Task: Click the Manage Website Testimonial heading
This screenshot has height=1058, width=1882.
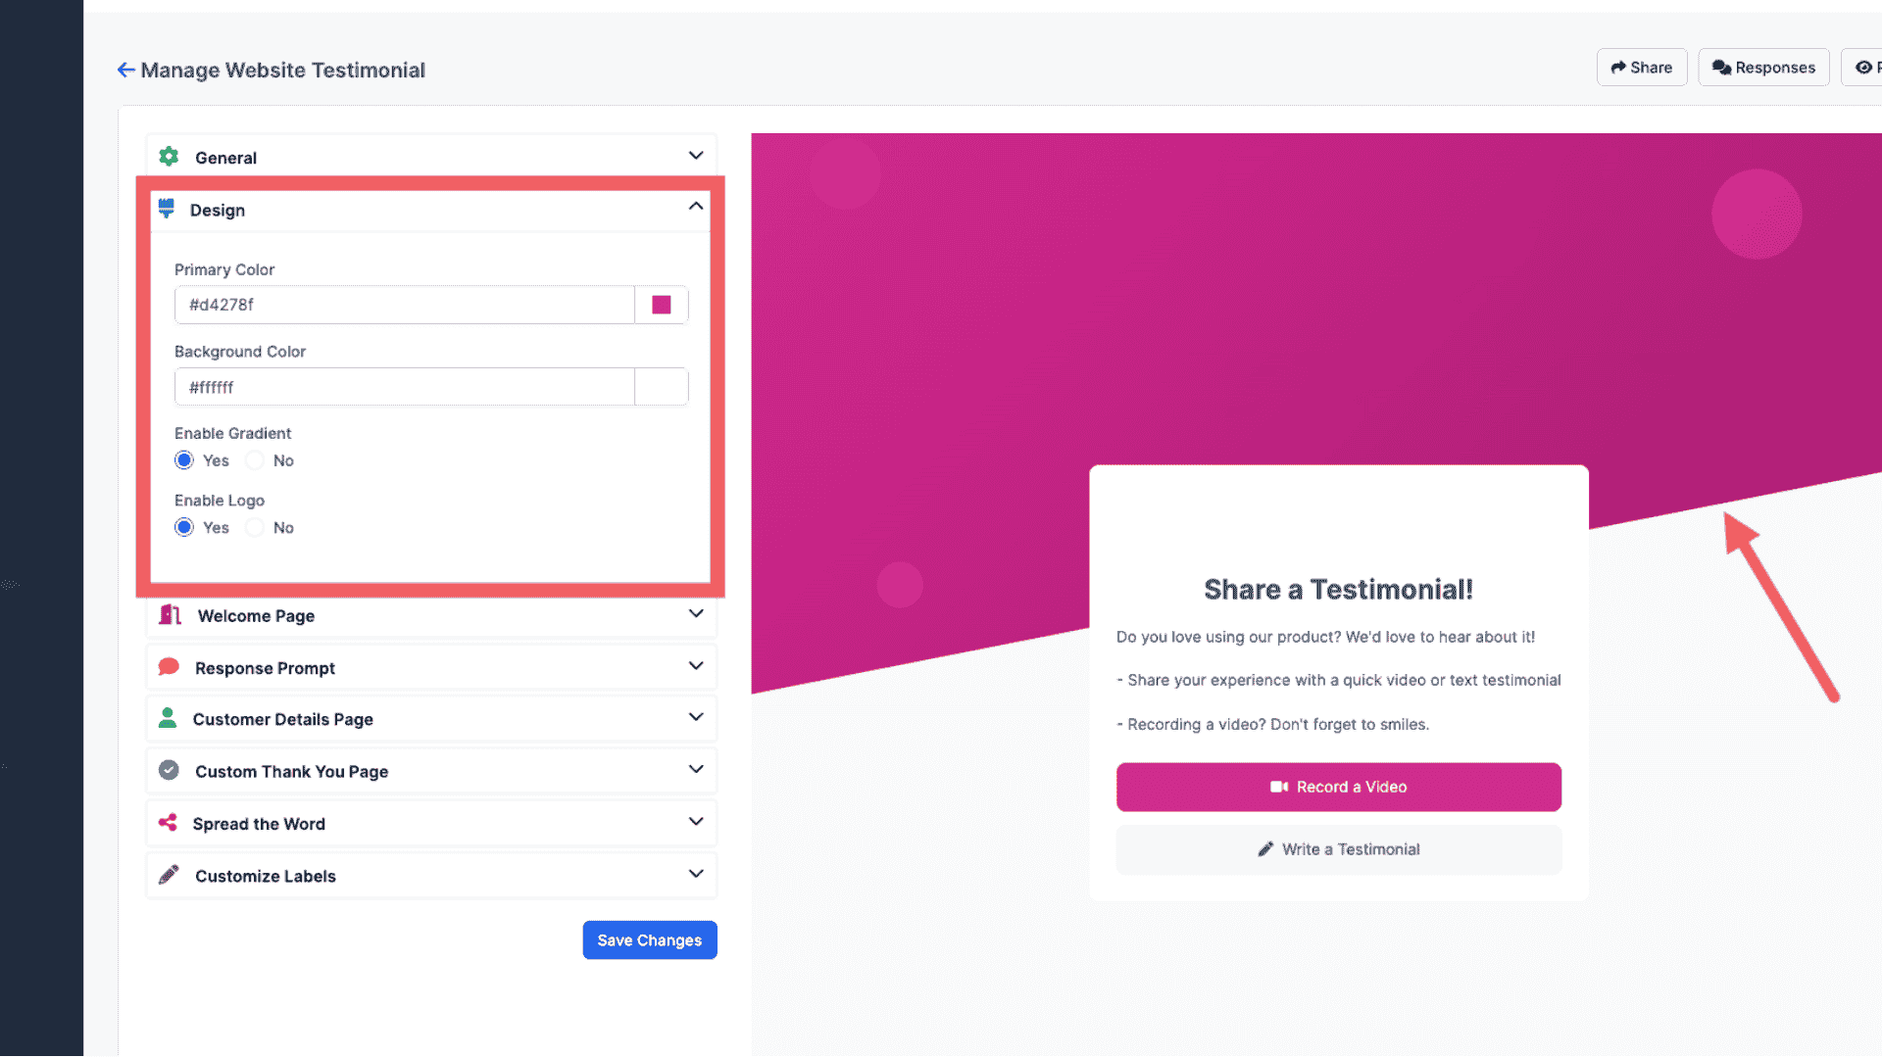Action: pyautogui.click(x=282, y=71)
